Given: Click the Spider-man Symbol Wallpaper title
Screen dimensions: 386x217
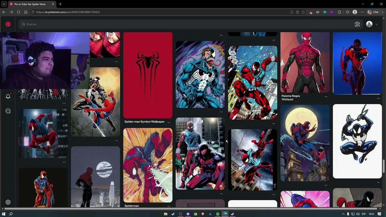Looking at the screenshot, I should click(144, 122).
